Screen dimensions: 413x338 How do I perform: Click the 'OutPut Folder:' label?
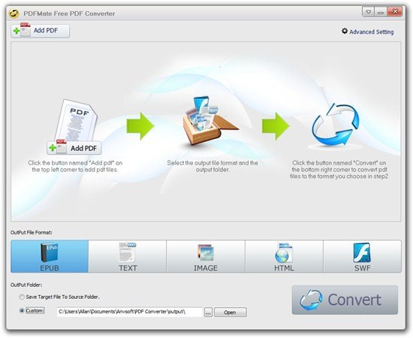click(26, 285)
